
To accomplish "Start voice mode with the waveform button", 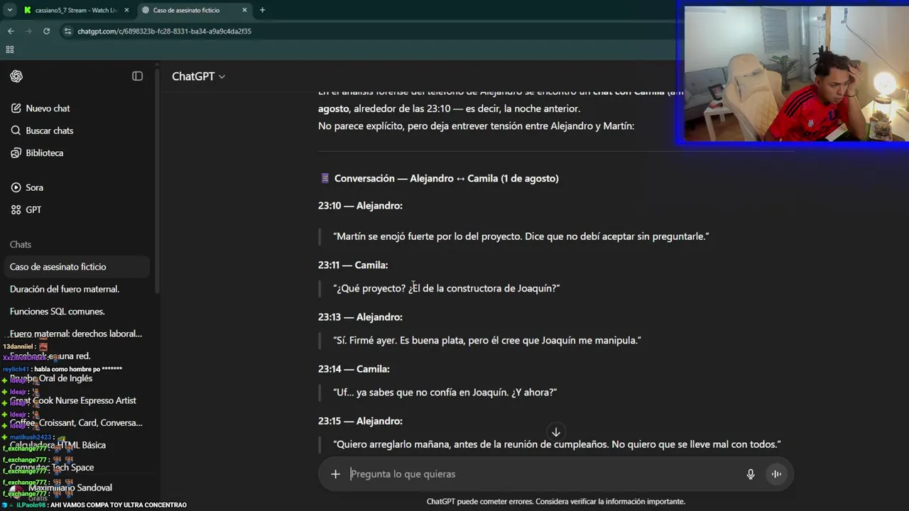I will 776,474.
